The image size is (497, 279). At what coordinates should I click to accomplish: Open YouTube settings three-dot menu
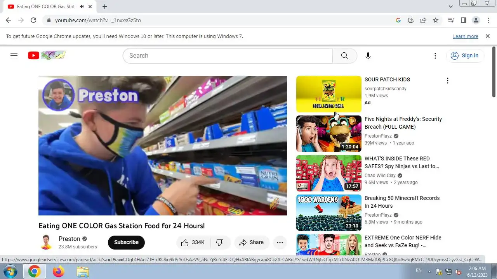435,56
